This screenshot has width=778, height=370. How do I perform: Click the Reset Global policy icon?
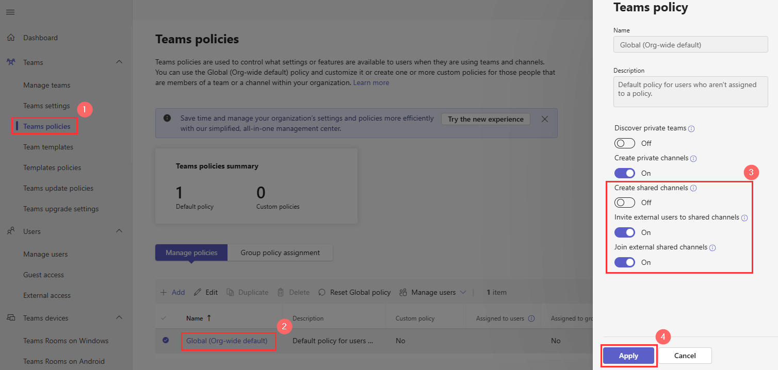[321, 292]
